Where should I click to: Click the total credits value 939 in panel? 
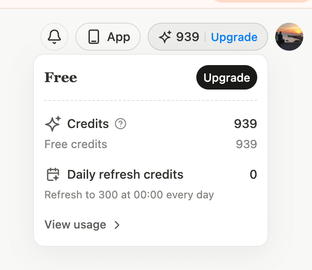(245, 124)
